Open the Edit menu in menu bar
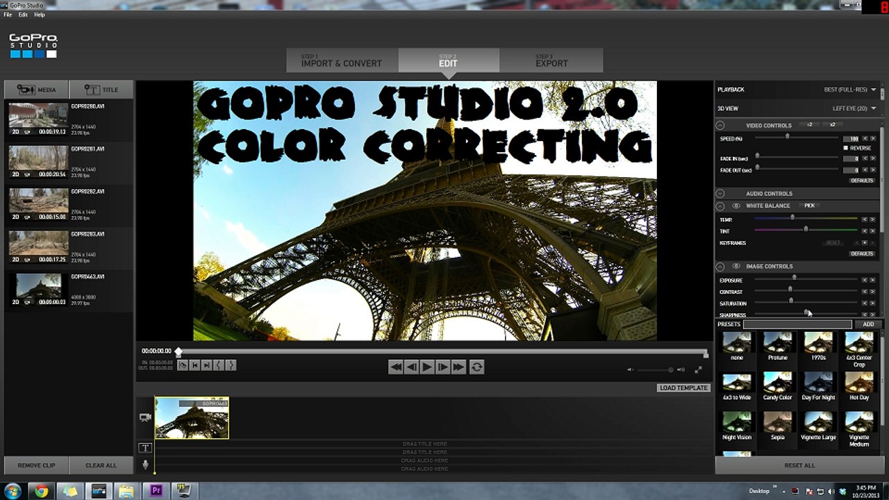889x500 pixels. pos(23,15)
